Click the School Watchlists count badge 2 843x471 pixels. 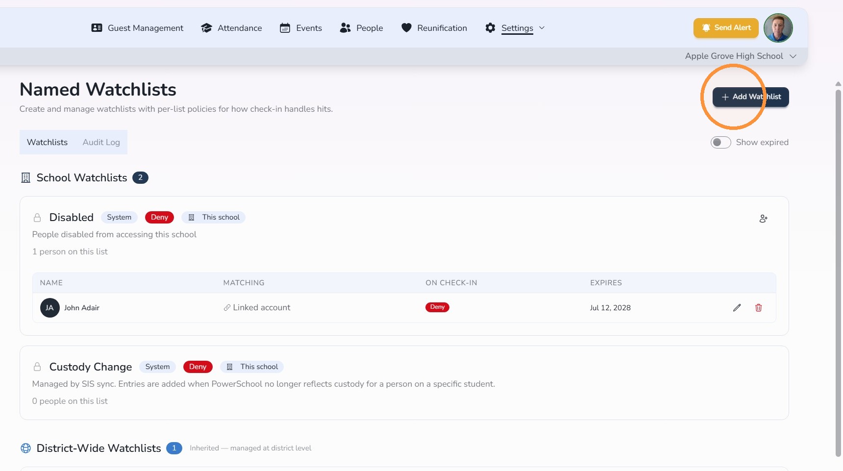coord(140,177)
